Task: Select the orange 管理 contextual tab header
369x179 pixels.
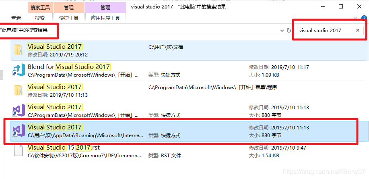Action: coord(69,8)
